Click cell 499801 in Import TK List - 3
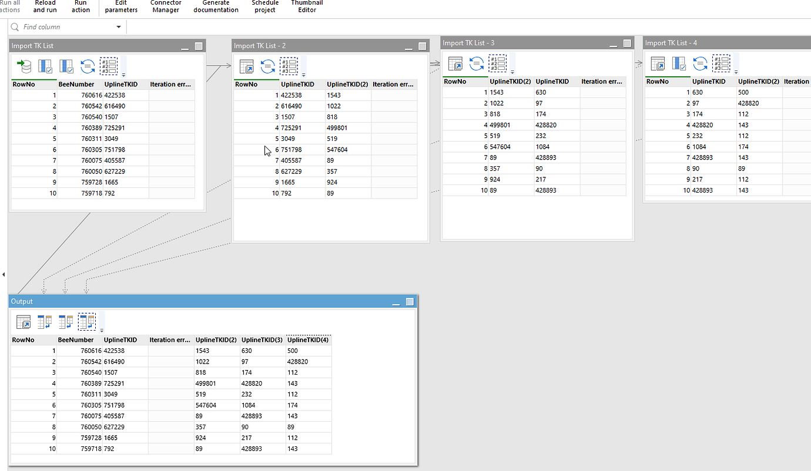The image size is (811, 471). coord(511,125)
